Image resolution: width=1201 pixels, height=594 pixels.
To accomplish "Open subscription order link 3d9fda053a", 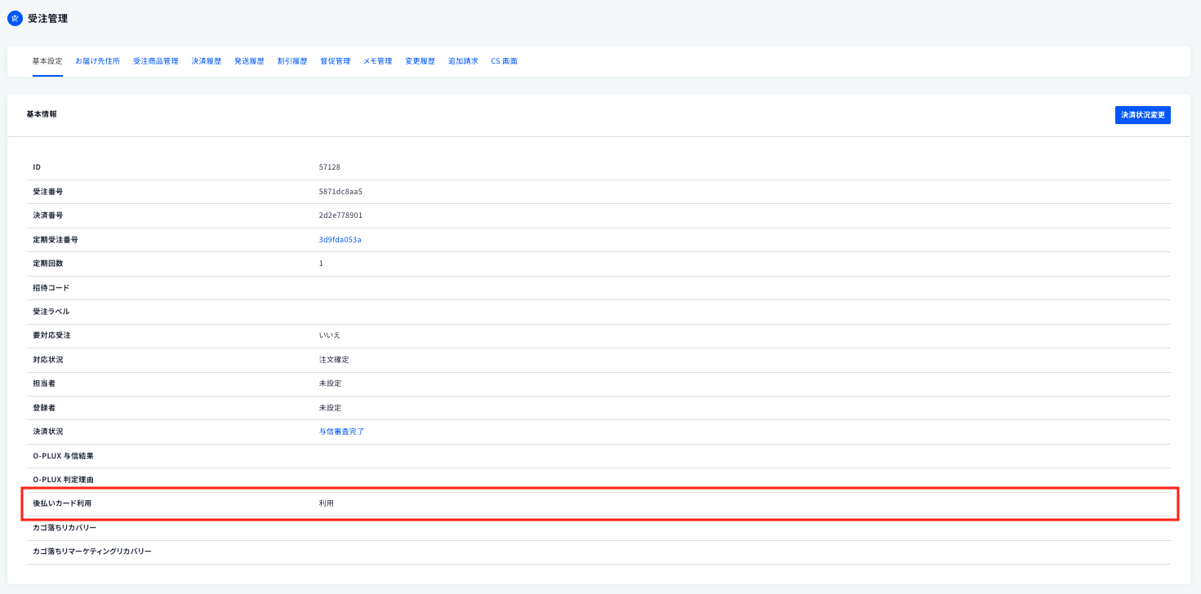I will [340, 240].
